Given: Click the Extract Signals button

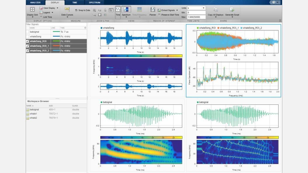Looking at the screenshot, I should 167,10.
